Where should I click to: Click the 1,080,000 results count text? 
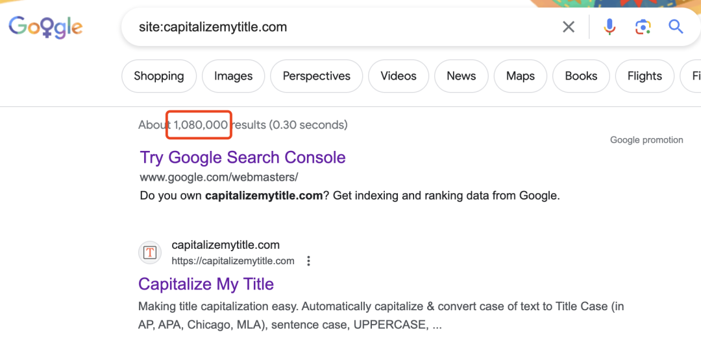(201, 125)
